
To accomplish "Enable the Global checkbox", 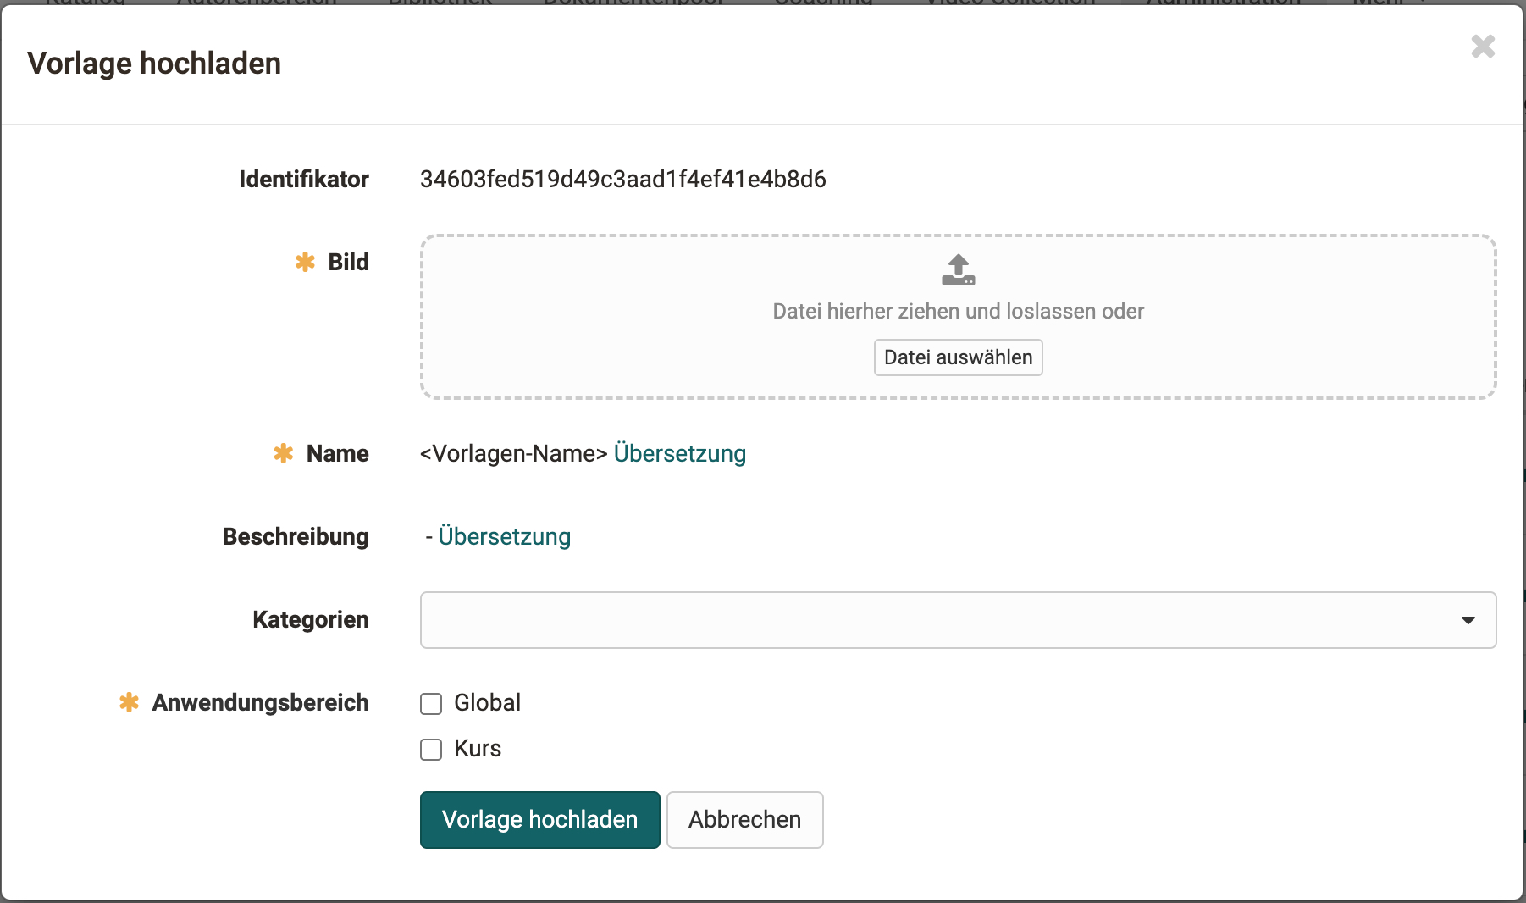I will (x=431, y=704).
